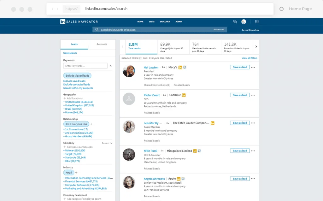Click the gear badge beside Missguided Limited
Screen dimensions: 323x201
pos(199,151)
